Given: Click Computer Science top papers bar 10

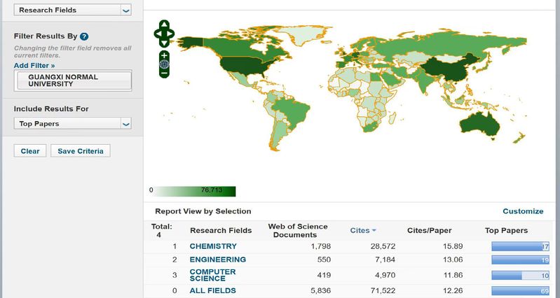Looking at the screenshot, I should (520, 275).
